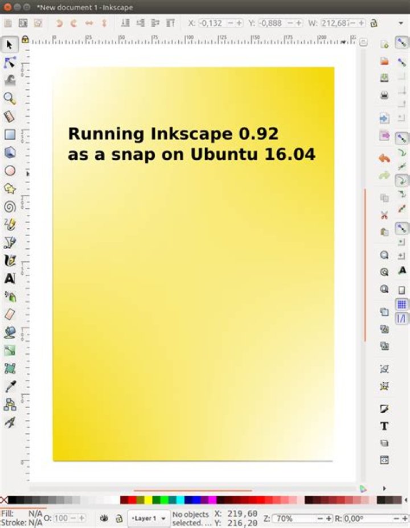Select the Calligraphy tool
Screen dimensions: 410x528
pyautogui.click(x=10, y=260)
